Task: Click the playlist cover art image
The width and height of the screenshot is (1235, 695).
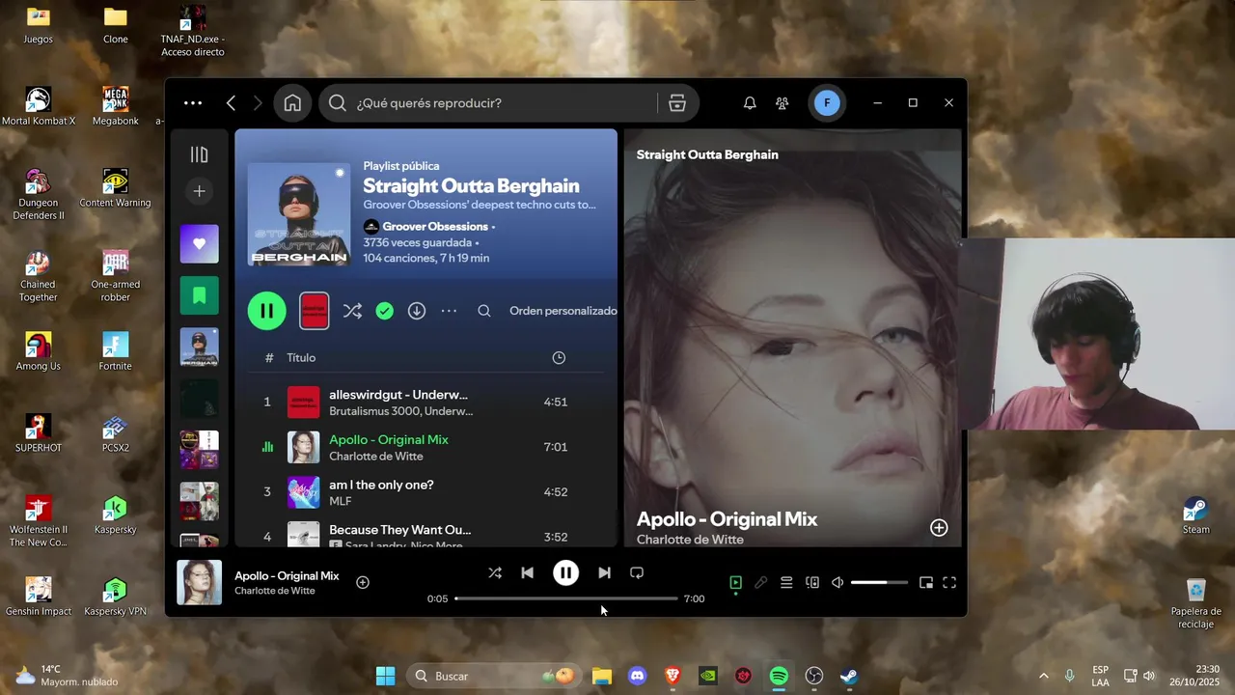Action: click(299, 214)
